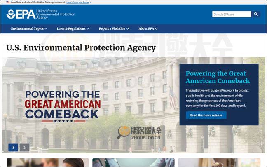Click the Powering the Great American Comeback banner graphic
This screenshot has width=267, height=167.
(x=63, y=106)
